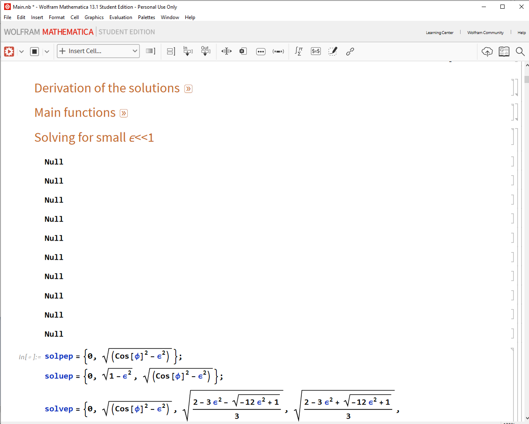Open the Window menu
Viewport: 529px width, 424px height.
pos(170,17)
